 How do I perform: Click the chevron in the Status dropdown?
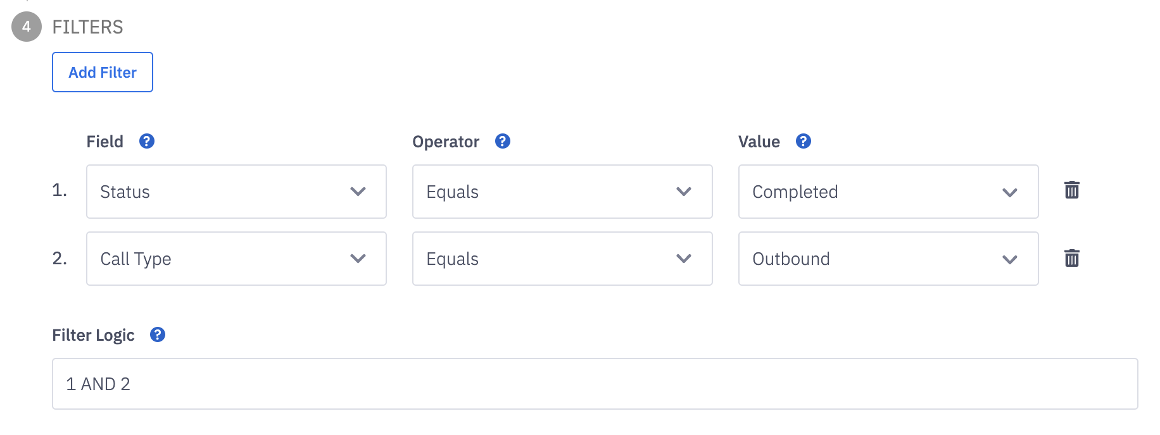pyautogui.click(x=358, y=192)
